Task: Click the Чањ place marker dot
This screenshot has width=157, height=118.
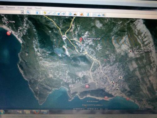Action: click(x=8, y=22)
